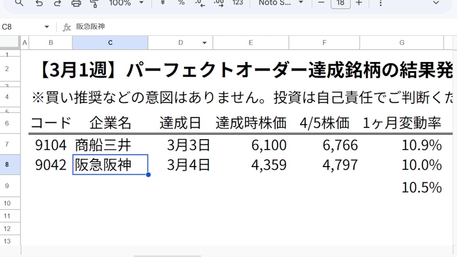457x257 pixels.
Task: Click the 1ヶ月変動率 header cell
Action: (x=402, y=123)
